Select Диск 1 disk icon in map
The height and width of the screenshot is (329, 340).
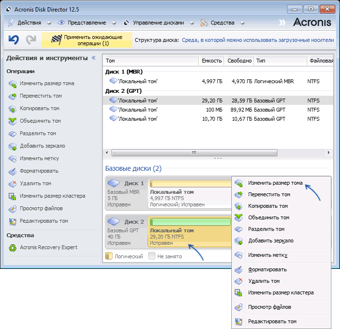113,183
